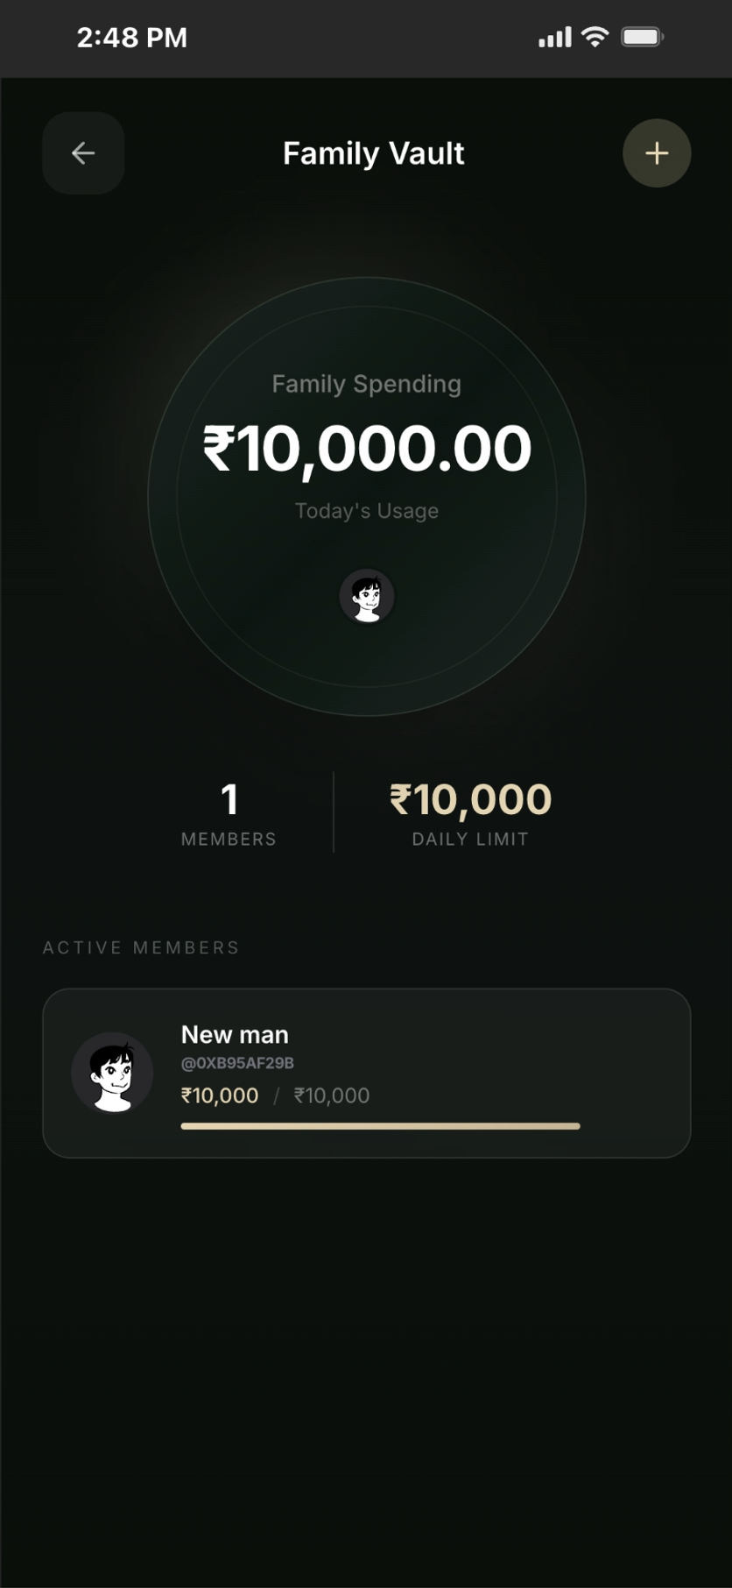Open the New man member name
The image size is (732, 1588).
click(235, 1035)
